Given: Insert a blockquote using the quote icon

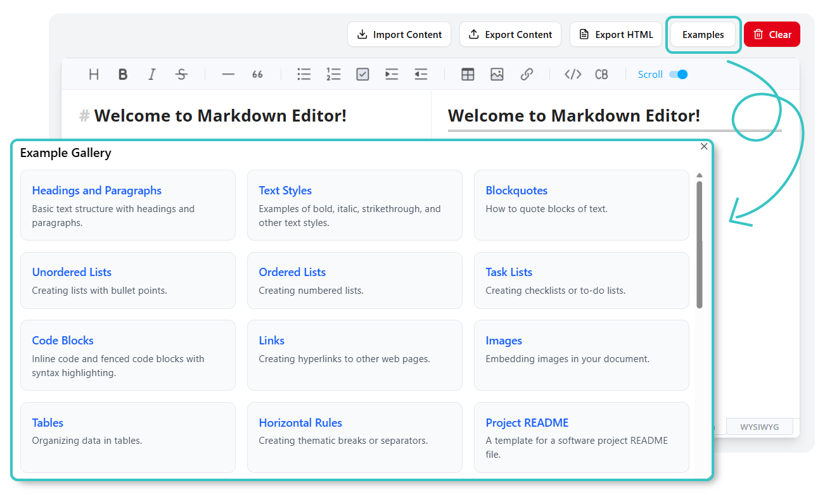Looking at the screenshot, I should 257,74.
